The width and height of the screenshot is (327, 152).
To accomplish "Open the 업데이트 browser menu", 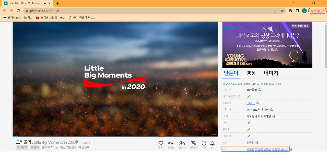I will pyautogui.click(x=317, y=11).
